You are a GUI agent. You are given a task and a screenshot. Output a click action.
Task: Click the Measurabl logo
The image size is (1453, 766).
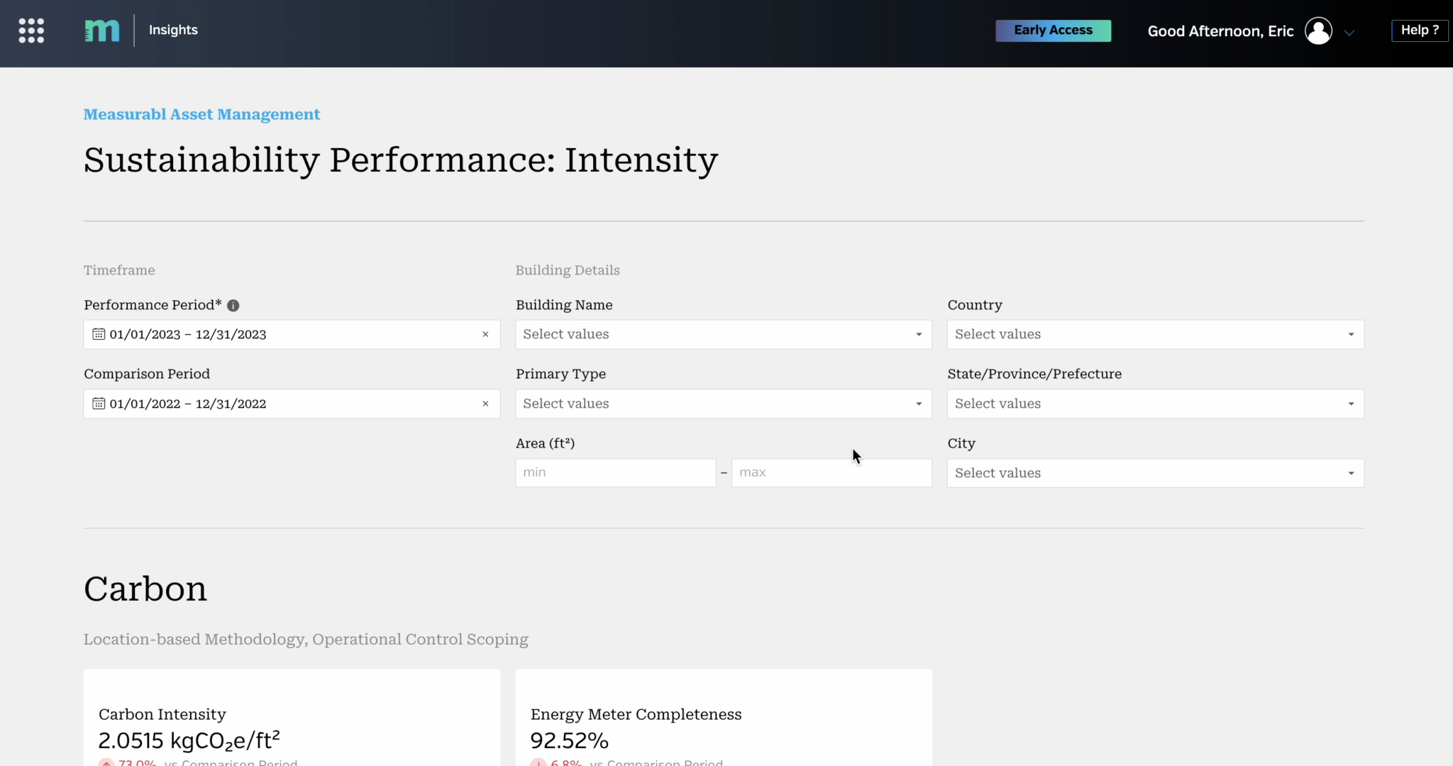[101, 30]
